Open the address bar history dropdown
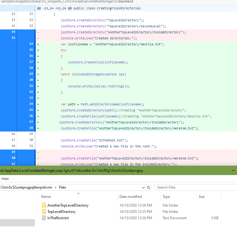Image resolution: width=237 pixels, height=230 pixels. click(143, 188)
